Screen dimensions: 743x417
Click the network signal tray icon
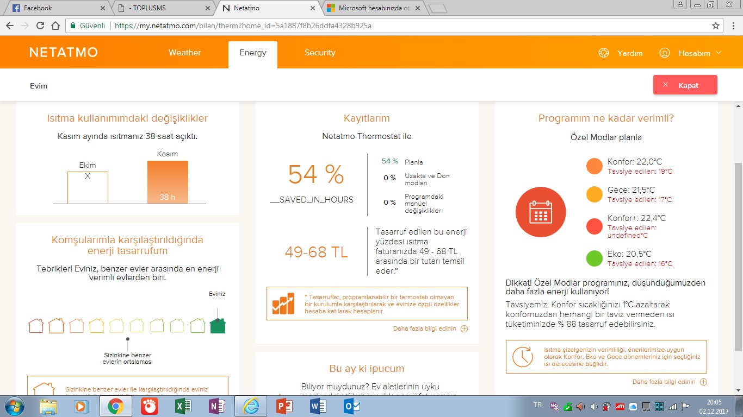click(x=672, y=406)
